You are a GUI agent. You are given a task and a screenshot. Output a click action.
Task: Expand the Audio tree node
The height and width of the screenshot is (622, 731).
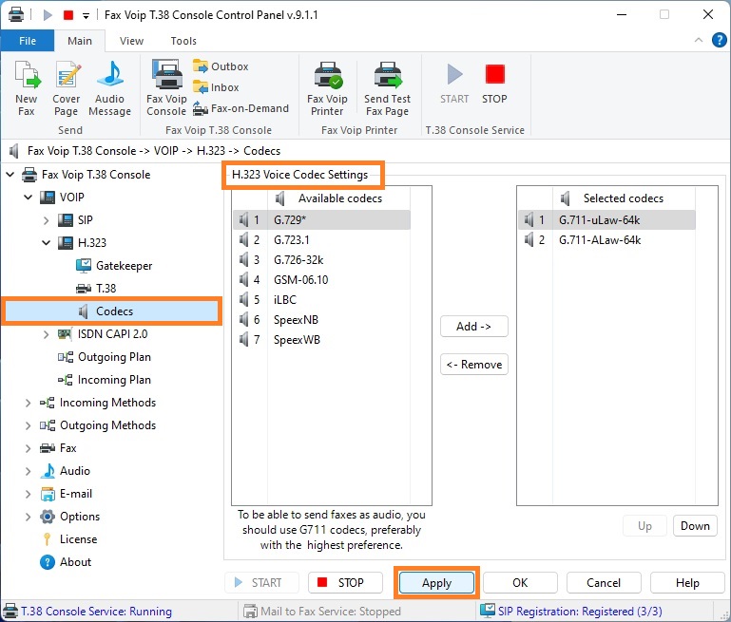pyautogui.click(x=28, y=471)
